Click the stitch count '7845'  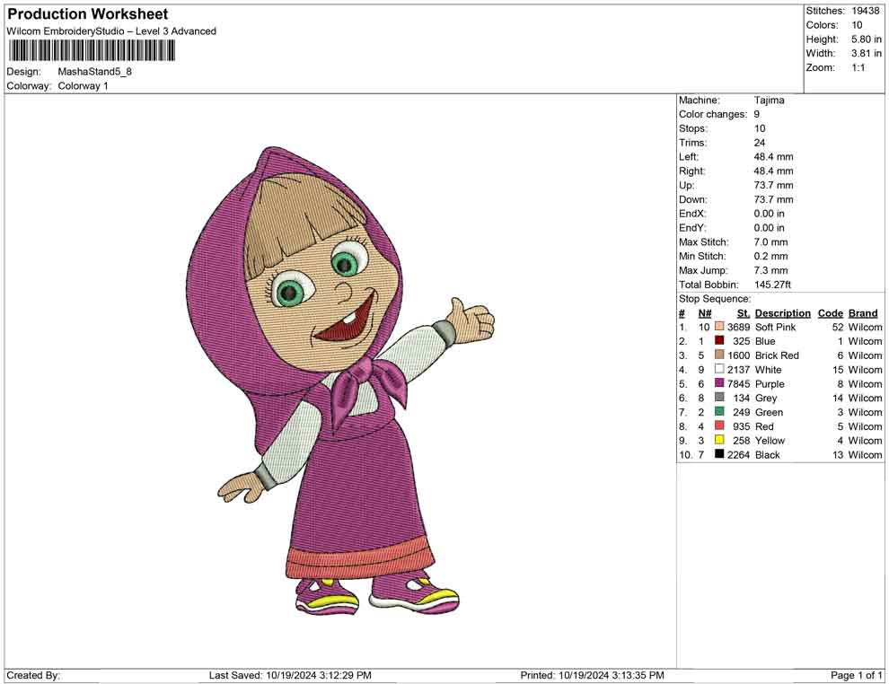click(739, 383)
